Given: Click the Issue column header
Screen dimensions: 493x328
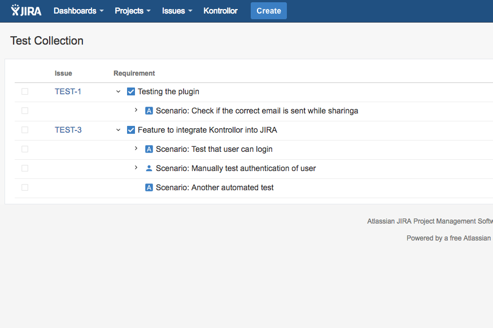Looking at the screenshot, I should pos(63,73).
